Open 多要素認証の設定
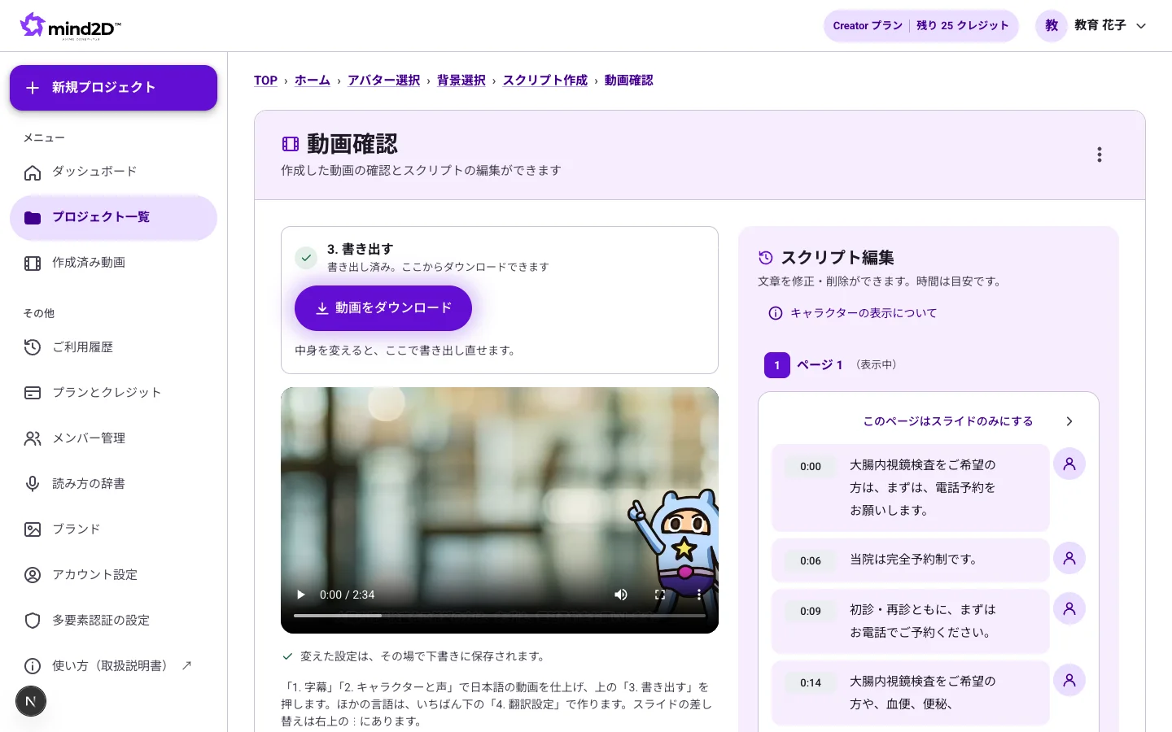This screenshot has height=732, width=1172. click(113, 621)
